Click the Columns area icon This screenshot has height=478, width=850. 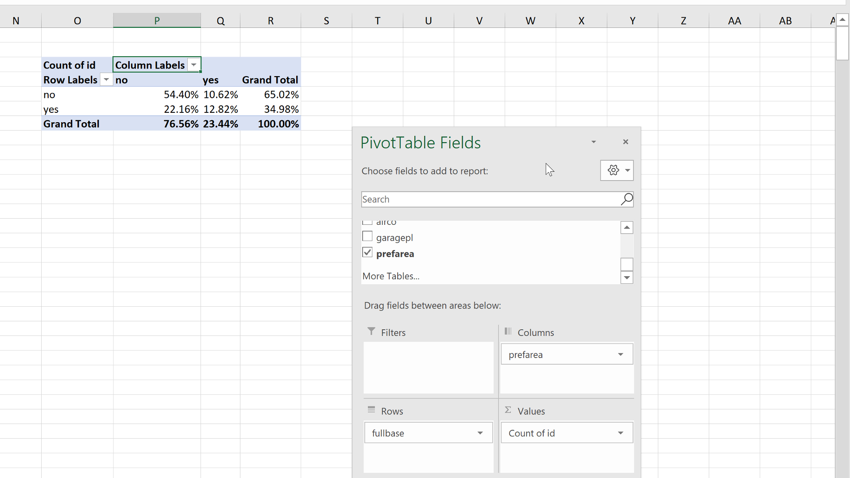pyautogui.click(x=508, y=332)
